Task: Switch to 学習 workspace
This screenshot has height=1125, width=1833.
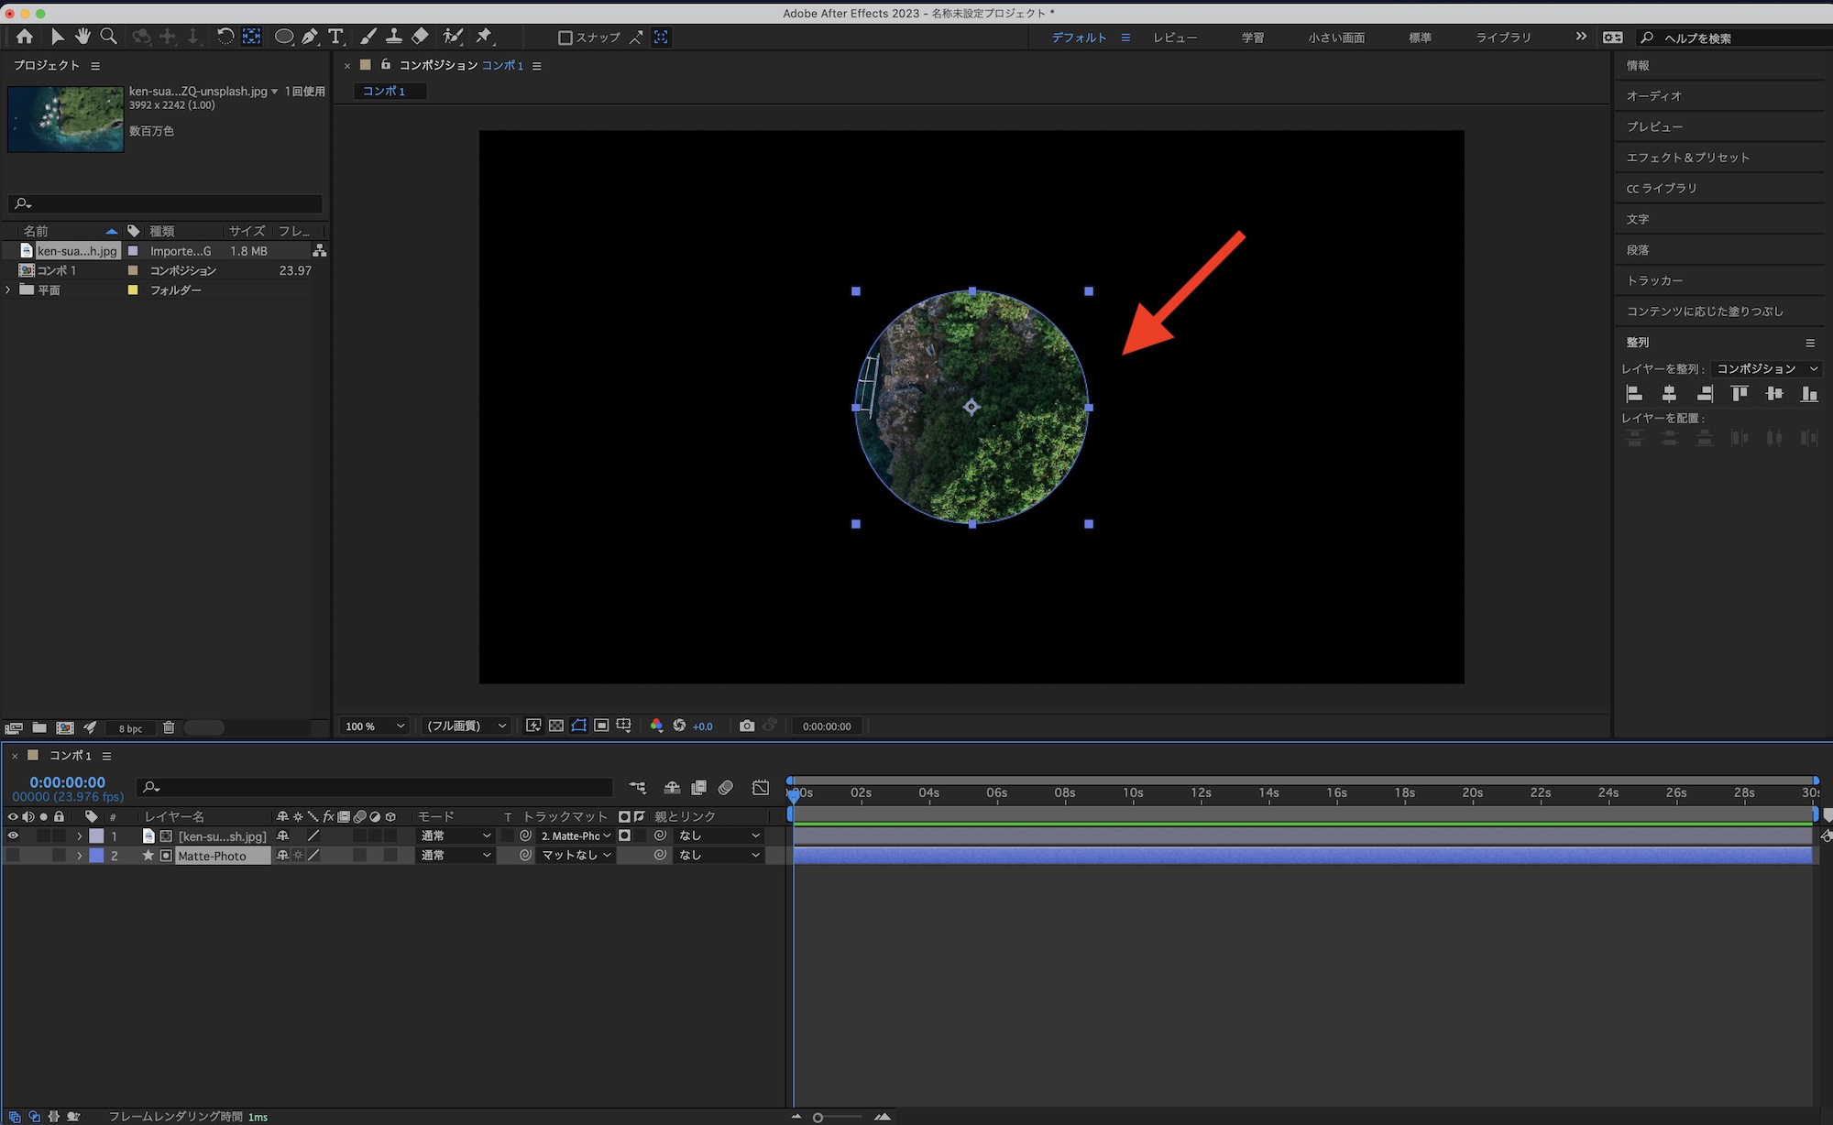Action: [x=1252, y=38]
